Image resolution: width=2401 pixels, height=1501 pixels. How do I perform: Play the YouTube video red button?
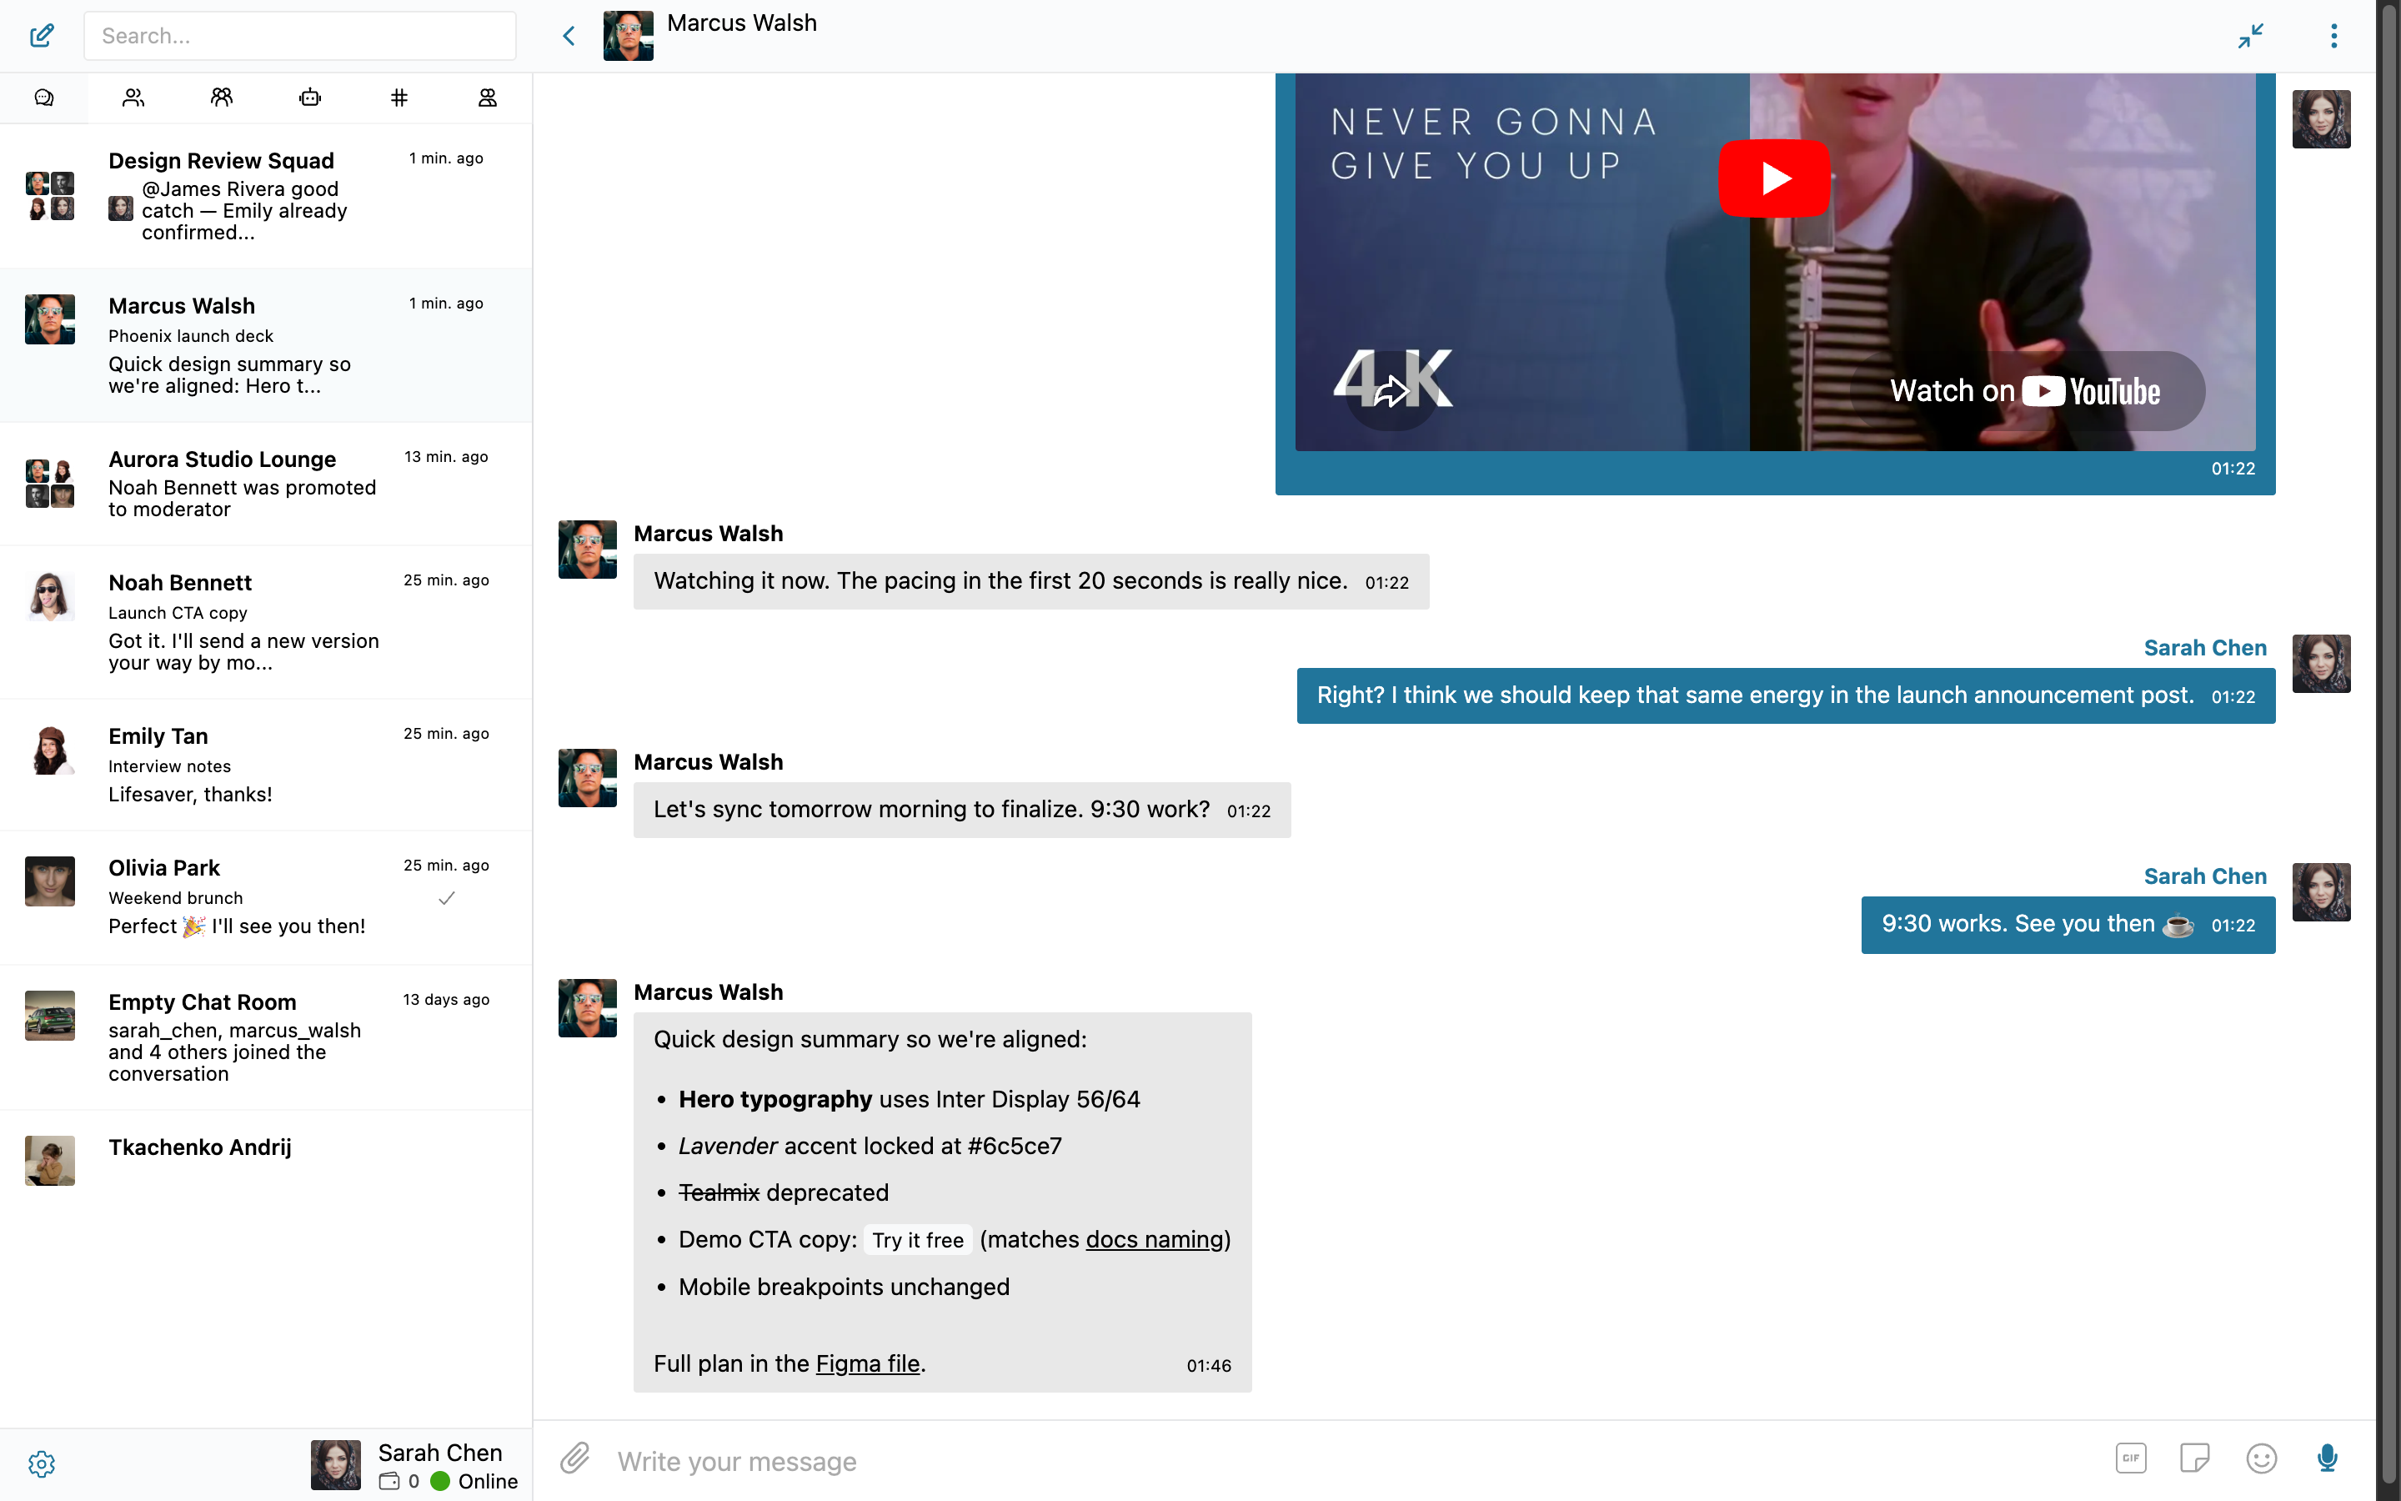click(x=1774, y=178)
